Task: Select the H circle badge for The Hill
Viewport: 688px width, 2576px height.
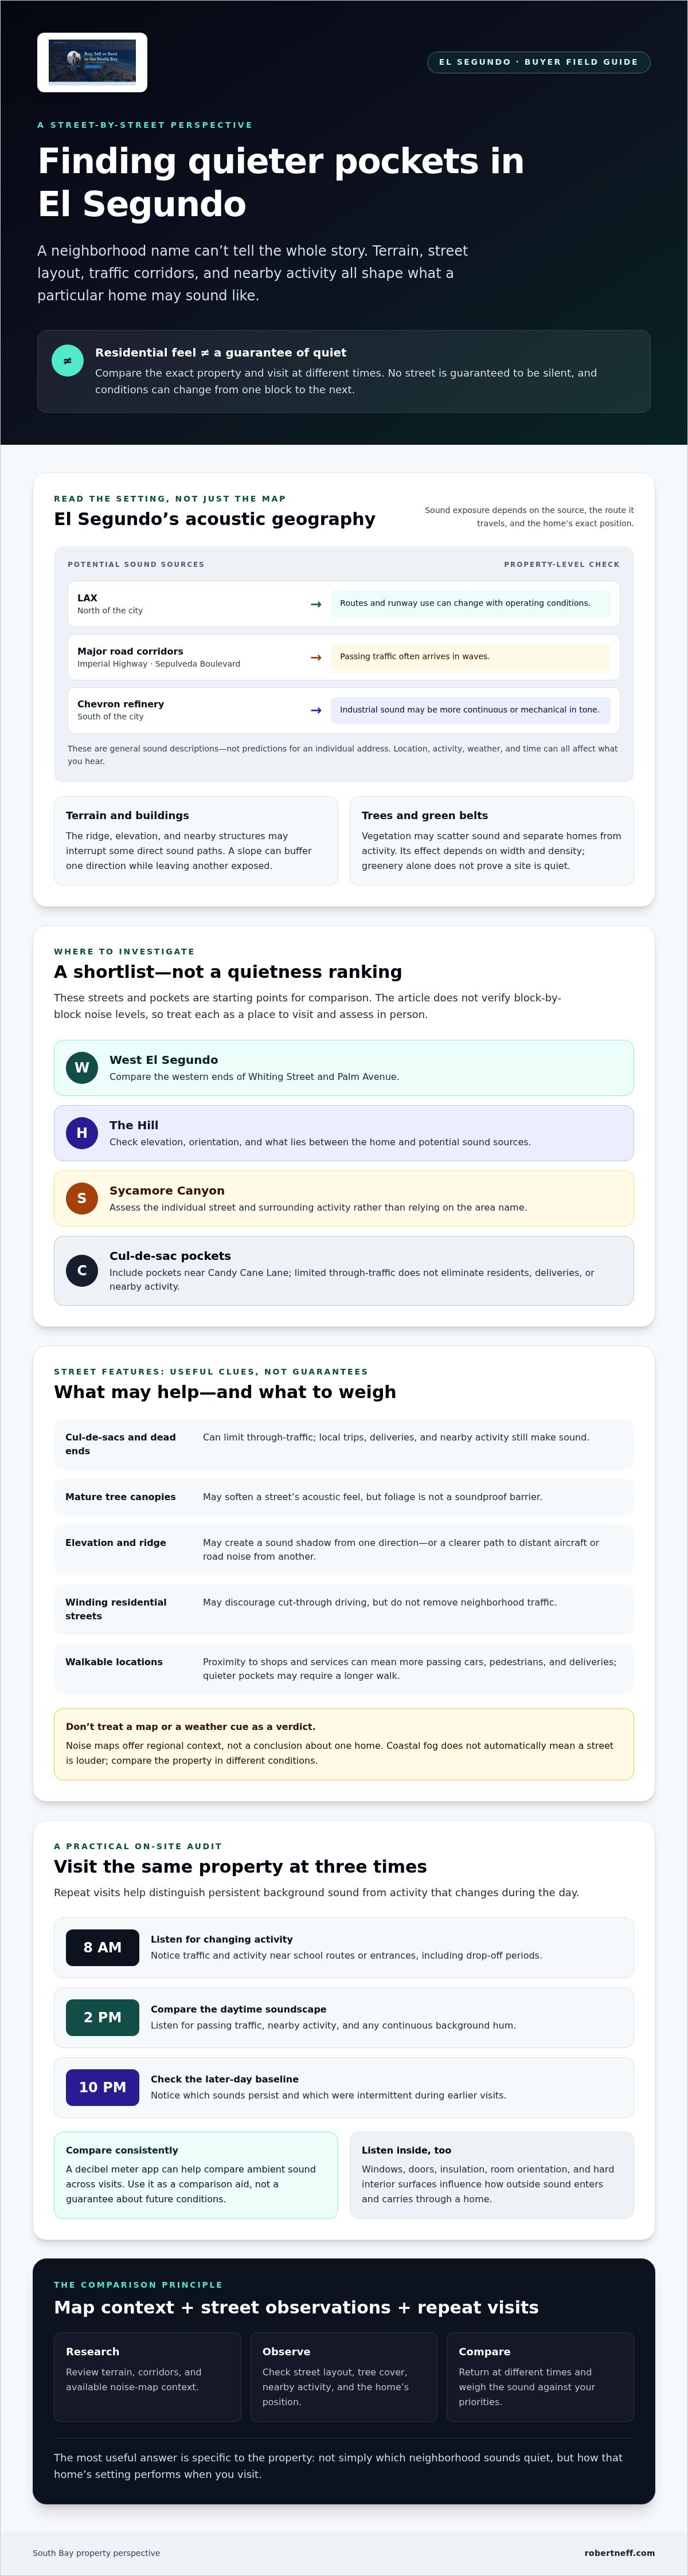Action: pyautogui.click(x=82, y=1133)
